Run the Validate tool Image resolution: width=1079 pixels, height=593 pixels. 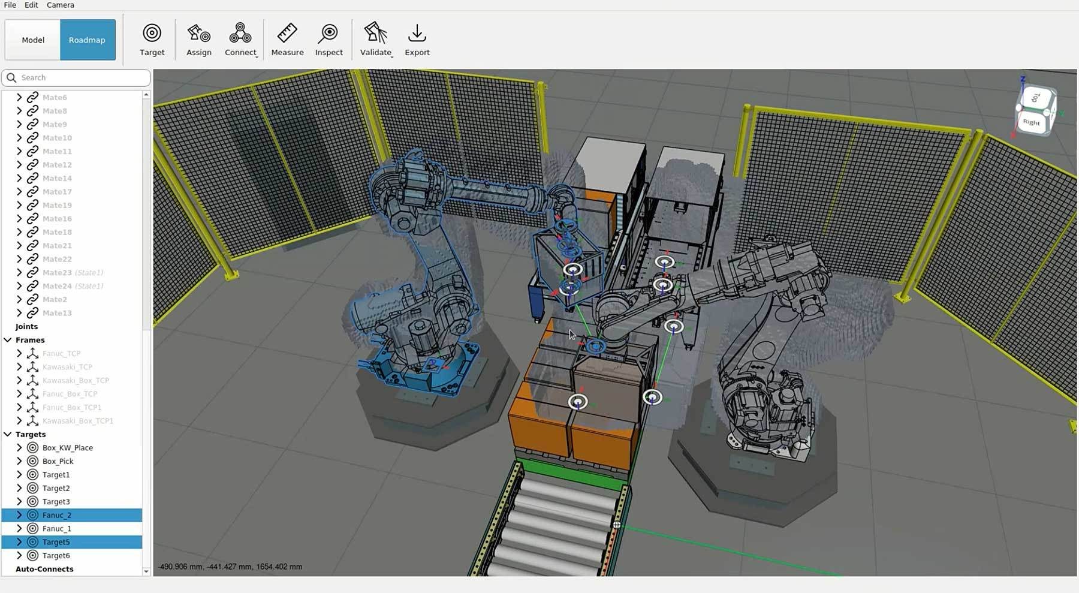[x=376, y=40]
